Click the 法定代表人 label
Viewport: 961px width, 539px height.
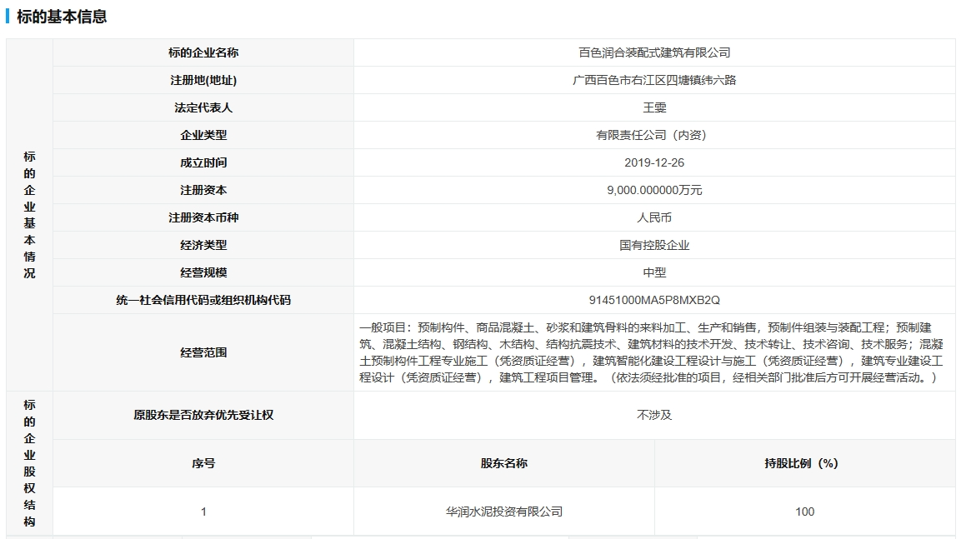[203, 107]
